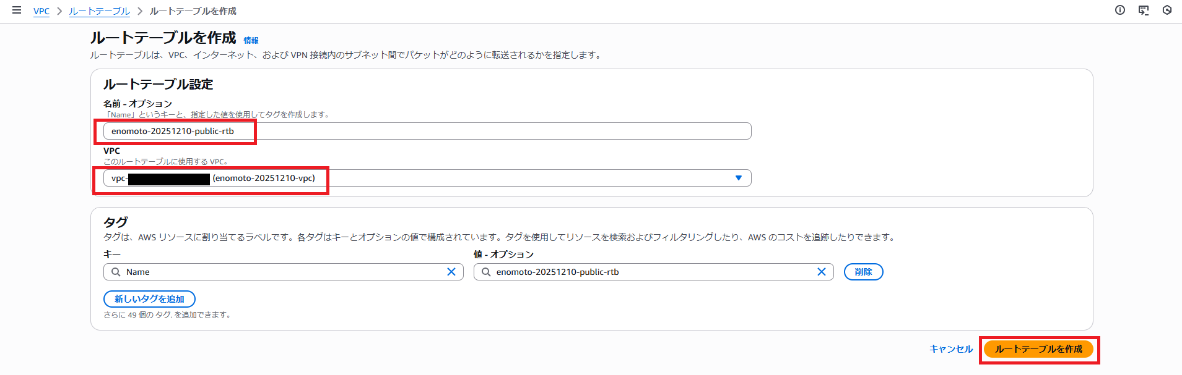Image resolution: width=1182 pixels, height=375 pixels.
Task: Clear the tag value enomoto-20251210-public-rtb
Action: point(821,272)
